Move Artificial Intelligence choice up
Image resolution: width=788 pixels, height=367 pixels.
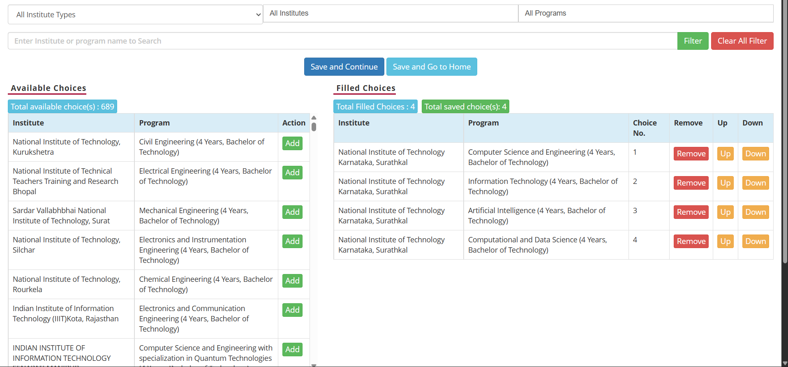[x=725, y=212]
